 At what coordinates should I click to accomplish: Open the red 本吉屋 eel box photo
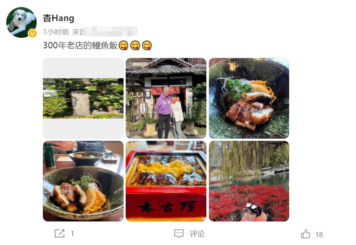pyautogui.click(x=166, y=181)
